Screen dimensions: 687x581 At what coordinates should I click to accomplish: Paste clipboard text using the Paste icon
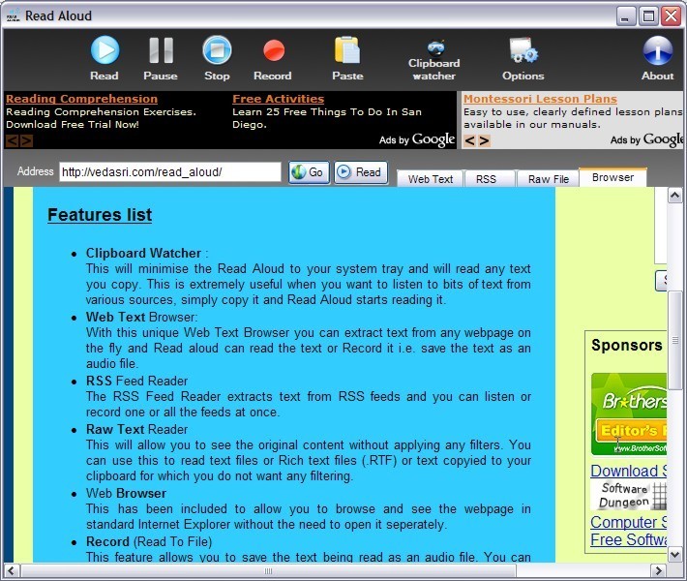[x=347, y=49]
